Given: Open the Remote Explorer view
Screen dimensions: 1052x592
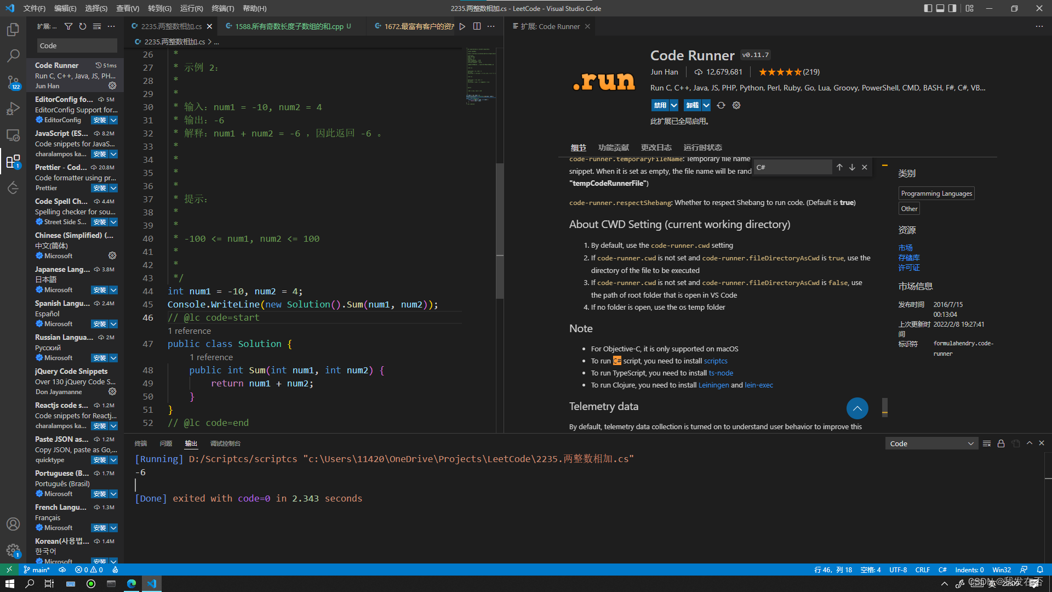Looking at the screenshot, I should click(x=13, y=135).
